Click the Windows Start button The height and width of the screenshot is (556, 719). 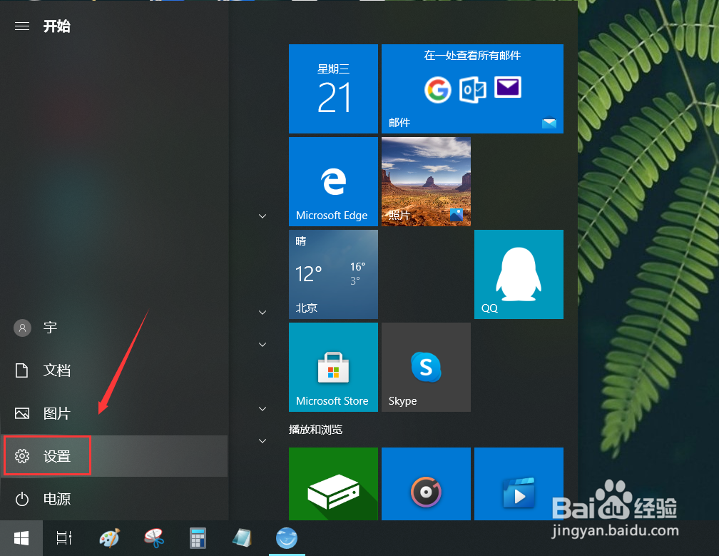pyautogui.click(x=21, y=538)
